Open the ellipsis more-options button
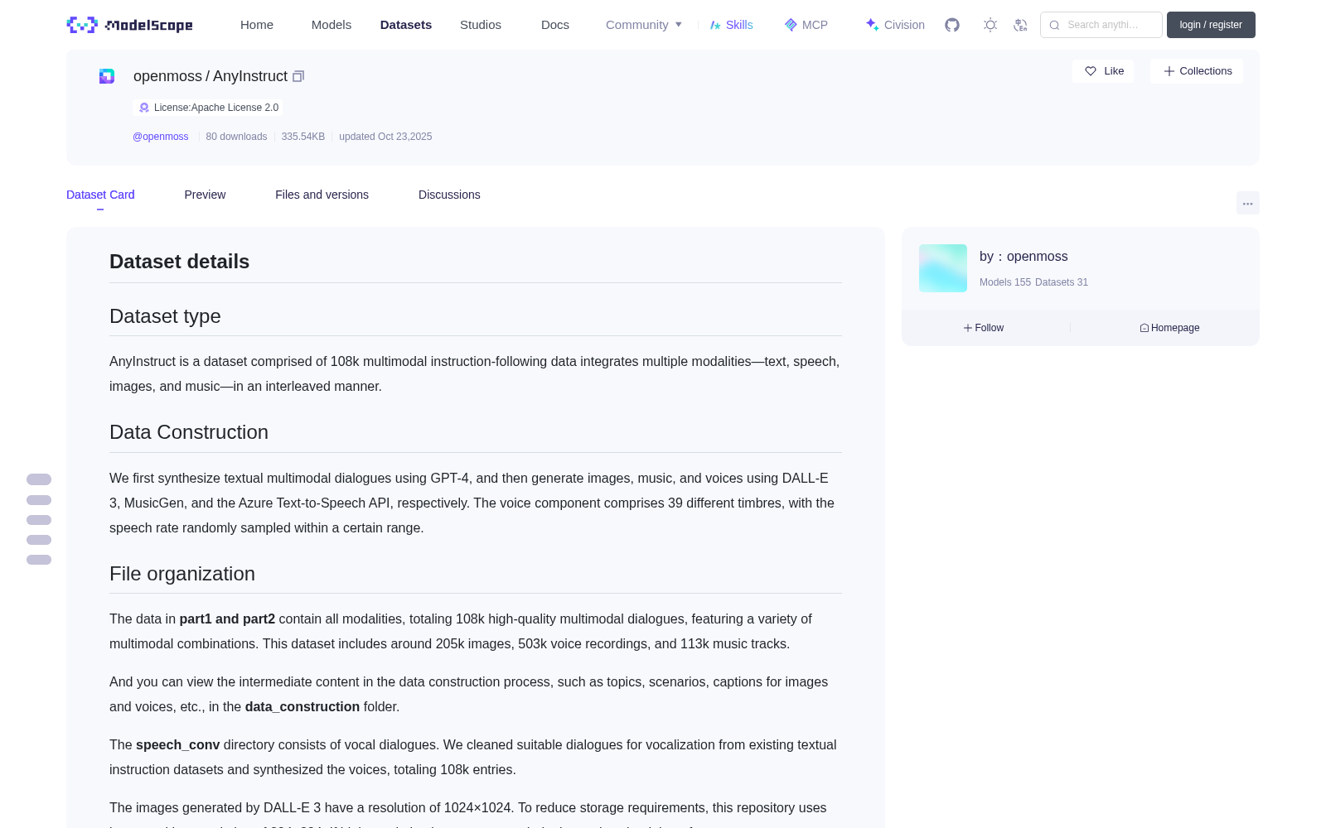 click(x=1247, y=203)
